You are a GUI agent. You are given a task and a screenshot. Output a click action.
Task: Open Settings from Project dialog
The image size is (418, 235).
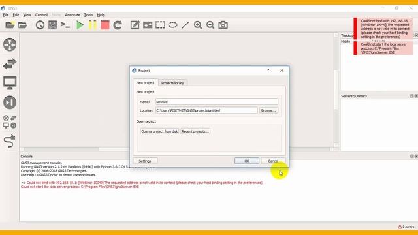(x=145, y=161)
